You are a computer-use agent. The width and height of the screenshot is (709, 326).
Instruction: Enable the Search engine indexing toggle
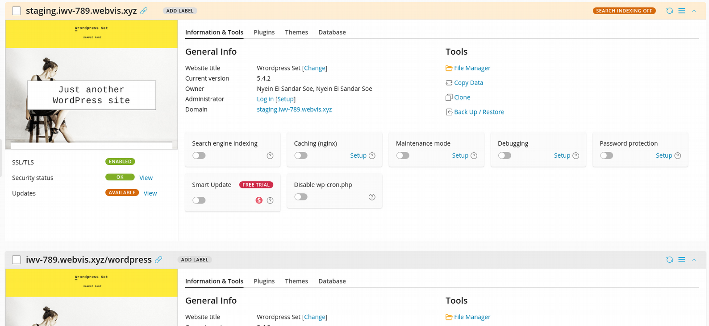pyautogui.click(x=199, y=155)
